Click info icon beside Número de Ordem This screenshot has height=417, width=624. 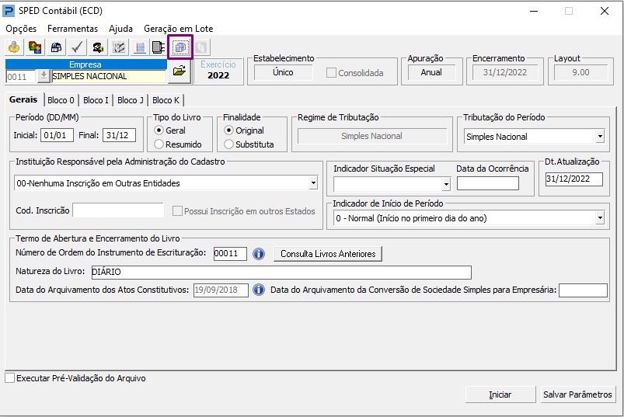pyautogui.click(x=259, y=254)
